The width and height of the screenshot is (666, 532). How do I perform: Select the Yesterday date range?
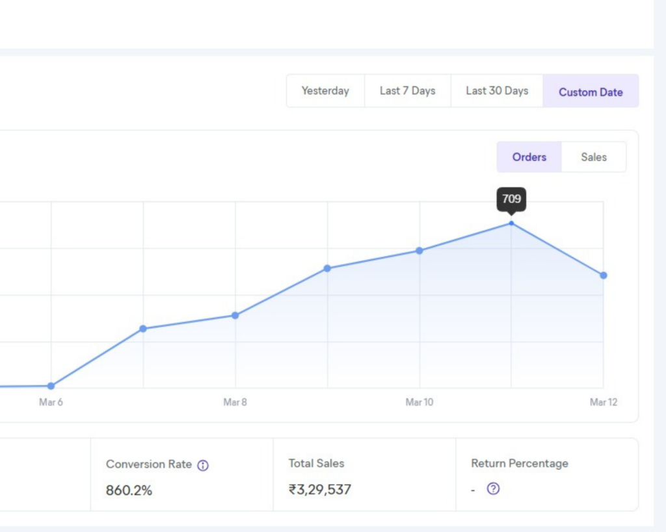[x=325, y=91]
